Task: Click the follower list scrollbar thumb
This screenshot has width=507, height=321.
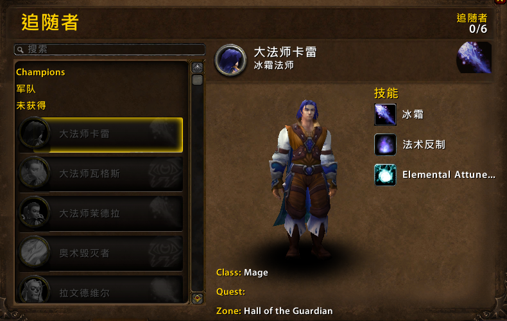Action: [x=197, y=80]
